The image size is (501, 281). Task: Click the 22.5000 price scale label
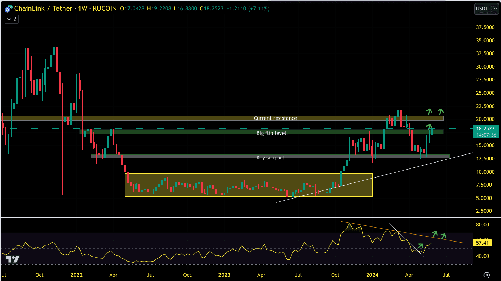tap(485, 106)
